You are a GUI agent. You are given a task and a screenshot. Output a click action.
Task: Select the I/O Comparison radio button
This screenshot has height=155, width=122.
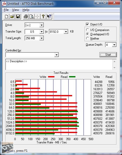(x=88, y=30)
